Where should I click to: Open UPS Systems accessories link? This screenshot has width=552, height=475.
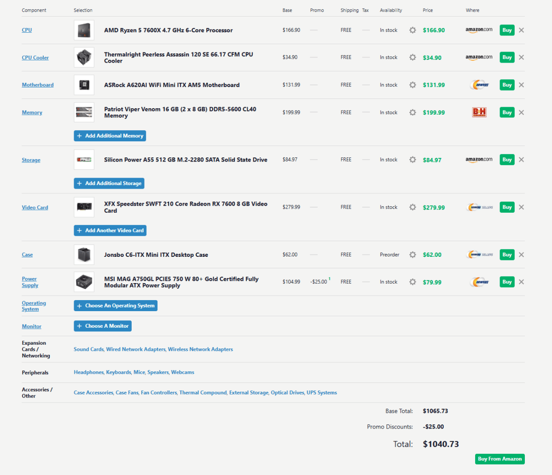(x=322, y=393)
